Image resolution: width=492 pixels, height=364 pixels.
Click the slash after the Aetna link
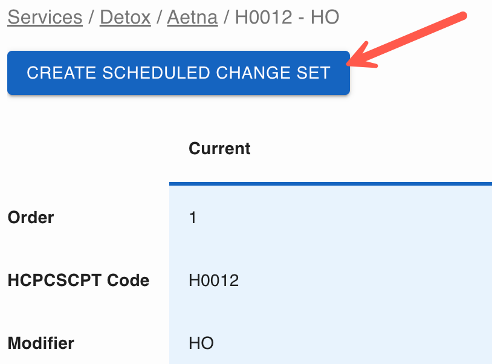(227, 17)
